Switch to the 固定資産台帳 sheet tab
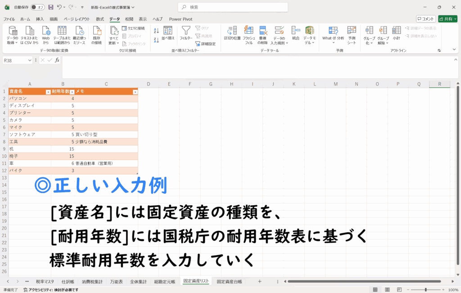The width and height of the screenshot is (461, 293). click(x=229, y=282)
